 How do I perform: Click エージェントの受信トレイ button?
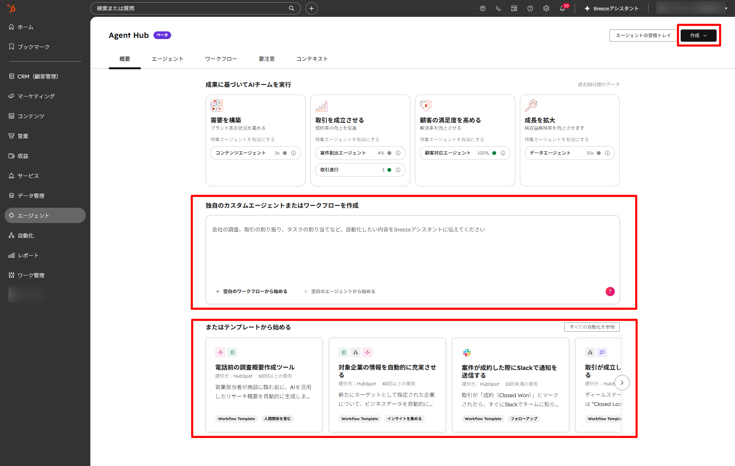643,36
